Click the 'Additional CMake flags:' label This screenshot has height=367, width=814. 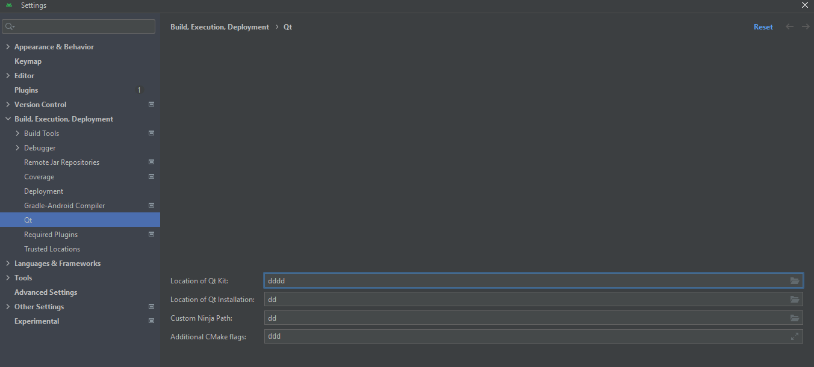[x=208, y=337]
